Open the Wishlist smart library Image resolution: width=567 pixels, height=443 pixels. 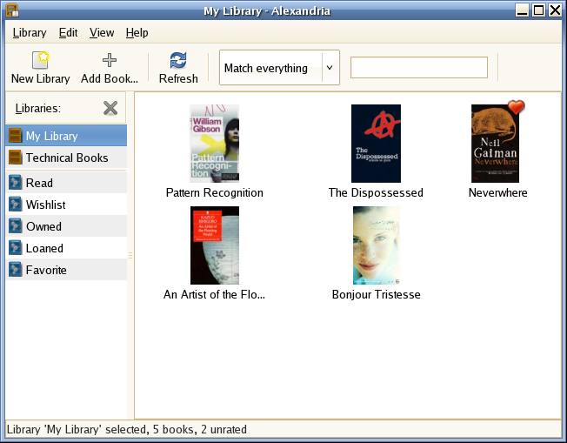tap(45, 205)
